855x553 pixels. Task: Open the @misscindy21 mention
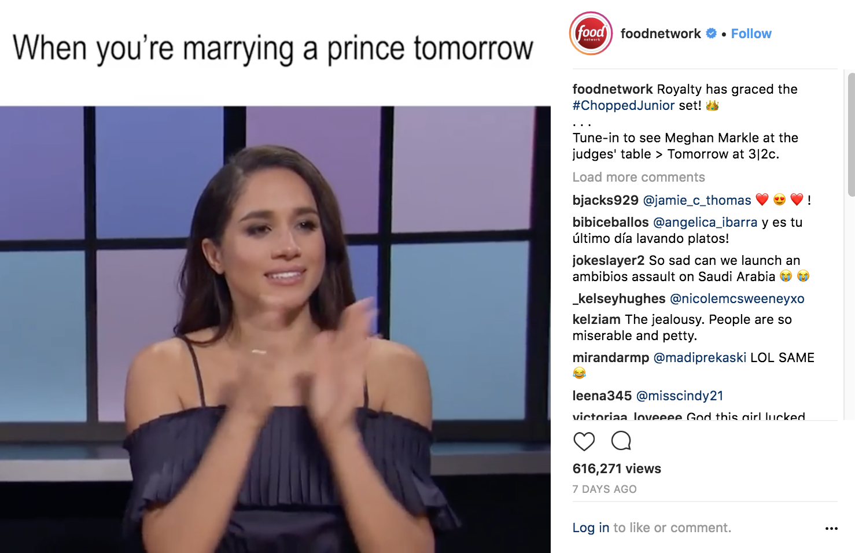click(680, 396)
